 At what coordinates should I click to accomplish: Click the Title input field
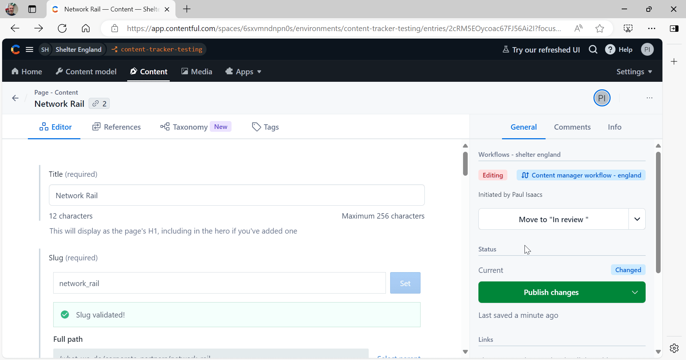click(237, 195)
